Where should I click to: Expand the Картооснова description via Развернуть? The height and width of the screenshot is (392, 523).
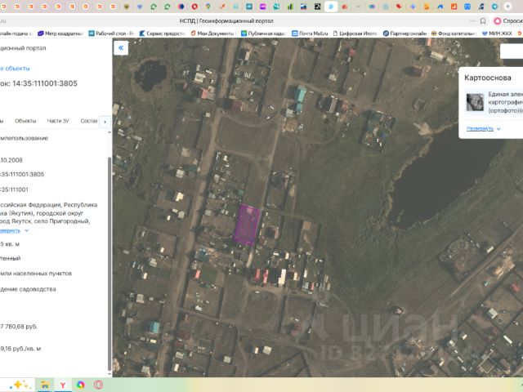tap(481, 128)
